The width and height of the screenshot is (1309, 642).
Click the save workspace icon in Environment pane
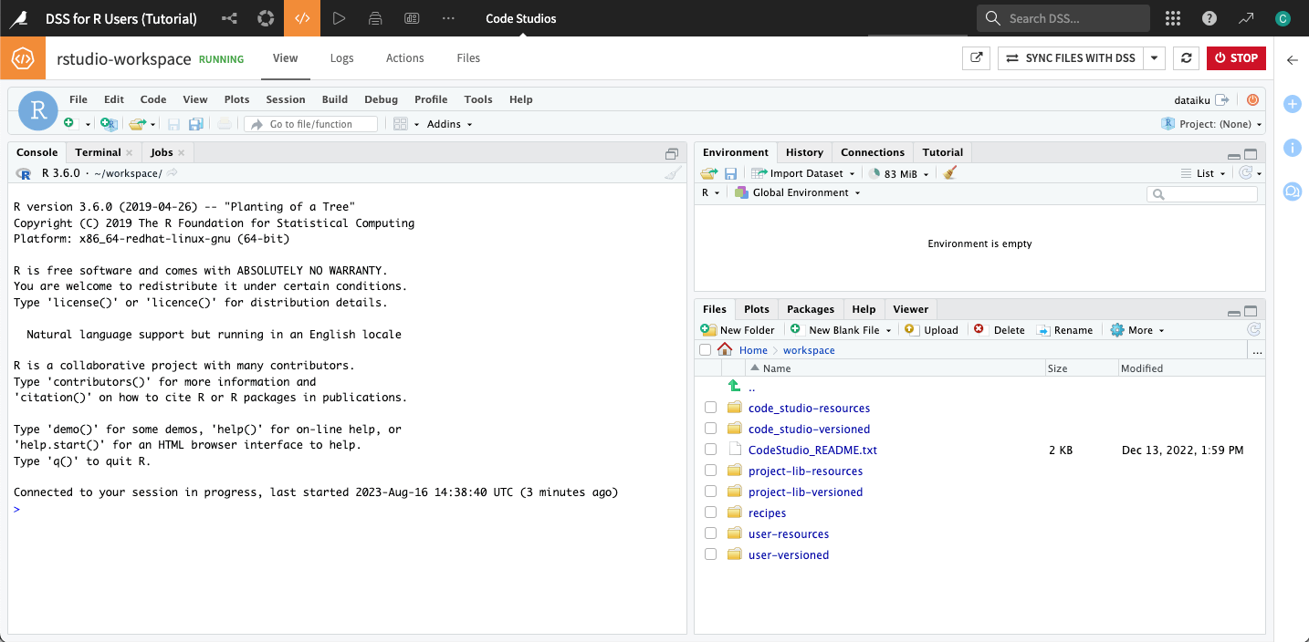tap(731, 173)
